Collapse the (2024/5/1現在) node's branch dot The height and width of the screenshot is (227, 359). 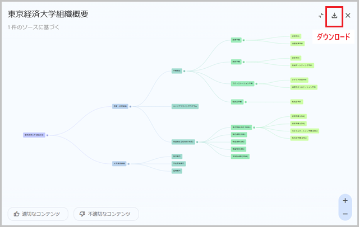coord(197,142)
